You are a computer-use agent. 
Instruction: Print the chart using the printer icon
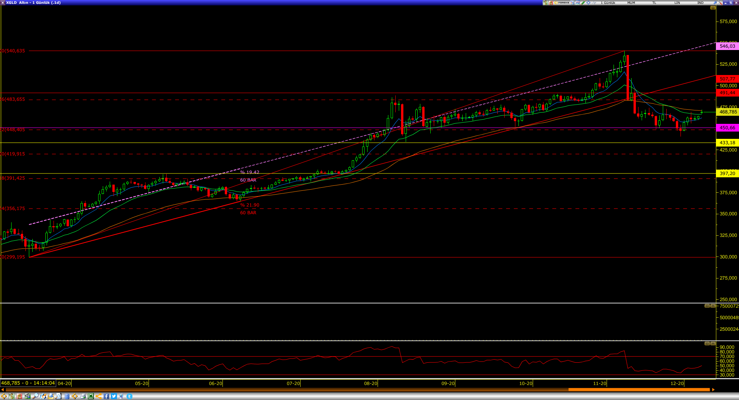pos(83,396)
